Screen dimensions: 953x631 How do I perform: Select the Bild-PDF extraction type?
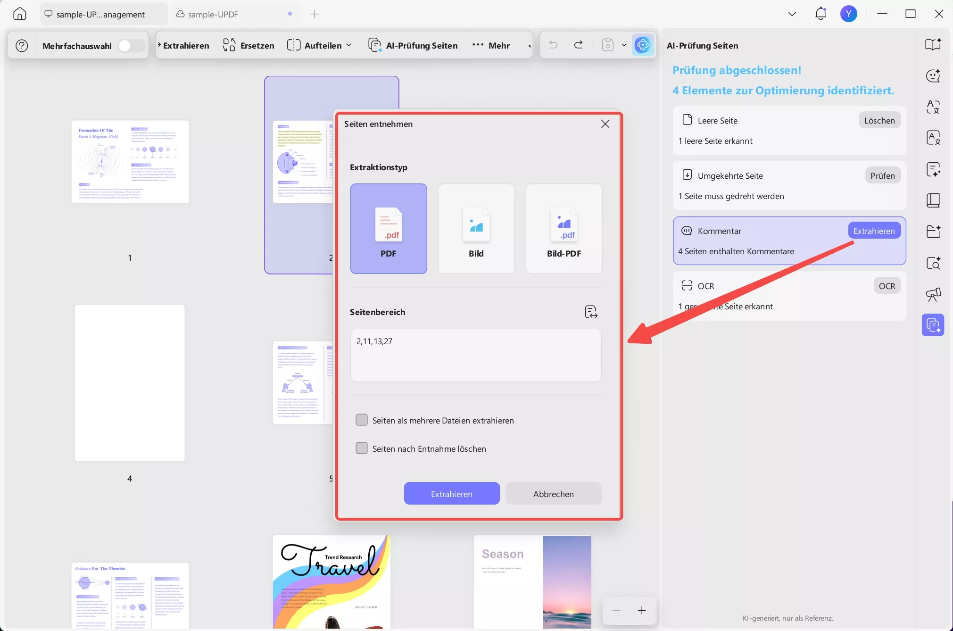564,229
